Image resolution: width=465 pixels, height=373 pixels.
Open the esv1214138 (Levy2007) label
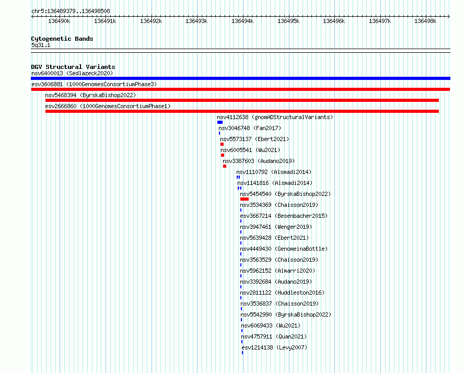tap(274, 347)
